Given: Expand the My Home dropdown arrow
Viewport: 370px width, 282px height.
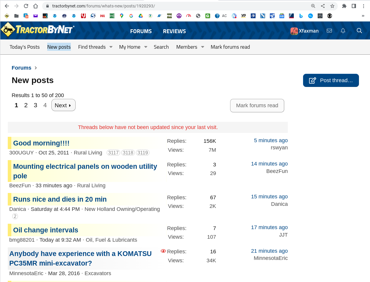Looking at the screenshot, I should [146, 47].
